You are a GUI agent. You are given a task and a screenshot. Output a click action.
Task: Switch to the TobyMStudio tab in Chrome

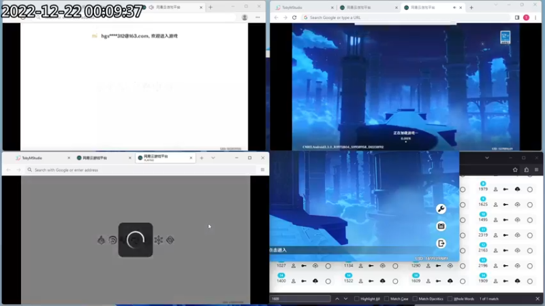305,7
